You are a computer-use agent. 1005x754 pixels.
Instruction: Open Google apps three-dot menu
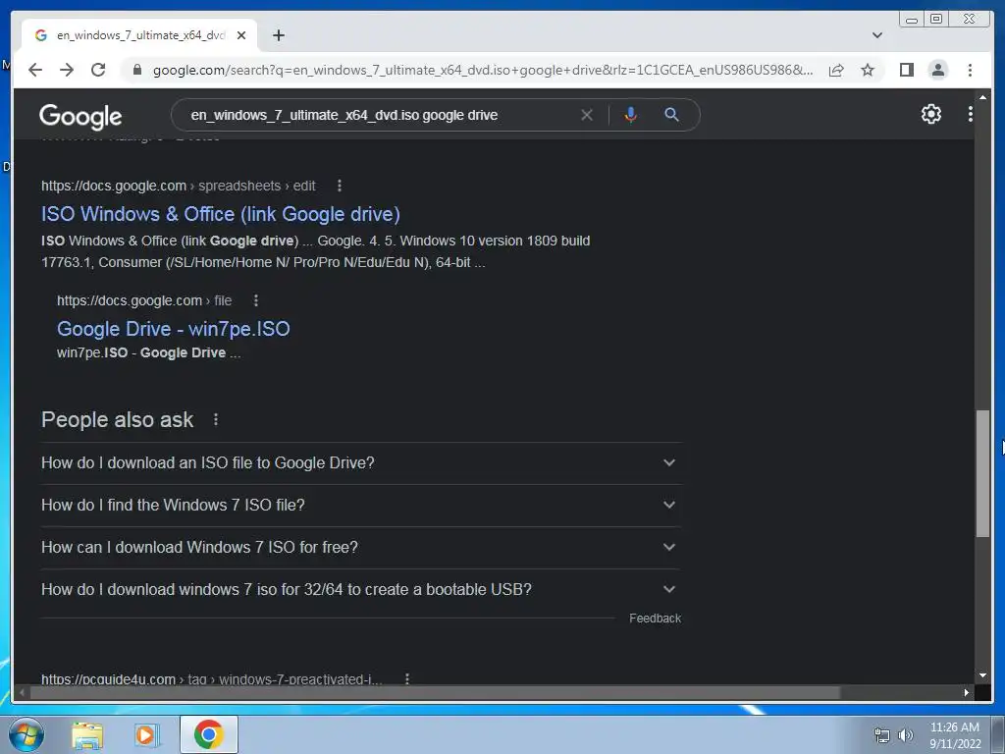[971, 114]
